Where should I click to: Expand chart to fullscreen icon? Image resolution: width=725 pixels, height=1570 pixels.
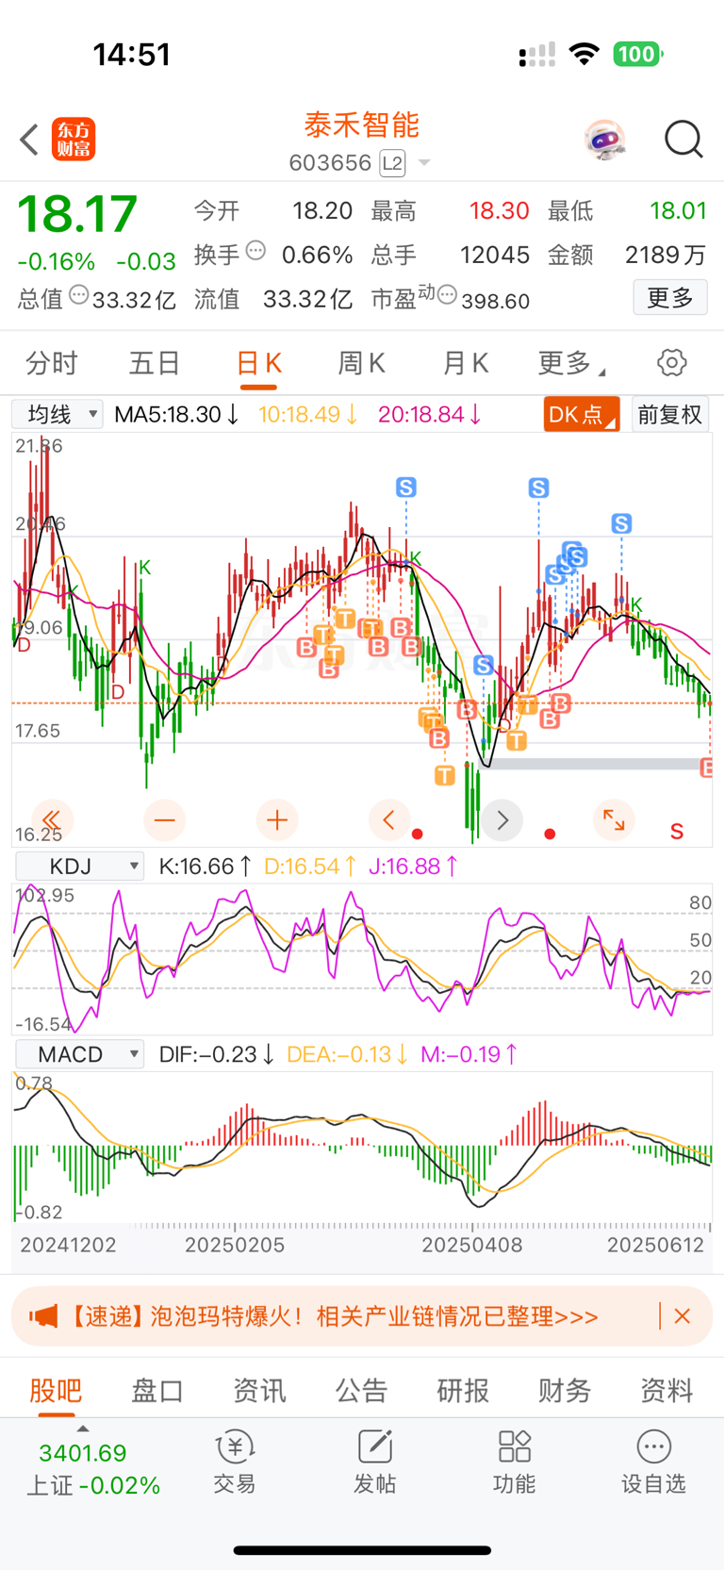point(614,819)
